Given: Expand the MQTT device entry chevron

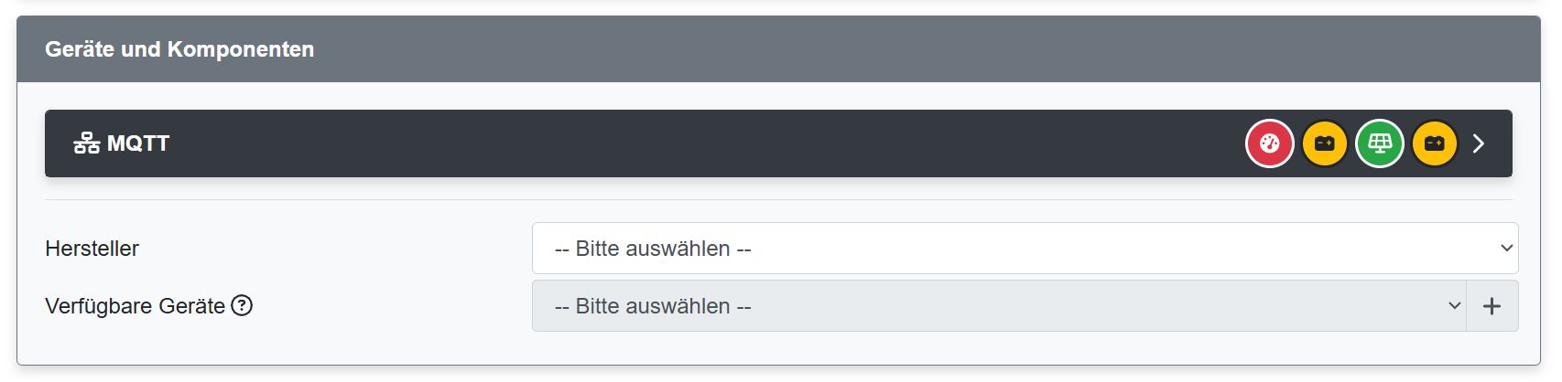Looking at the screenshot, I should coord(1479,143).
